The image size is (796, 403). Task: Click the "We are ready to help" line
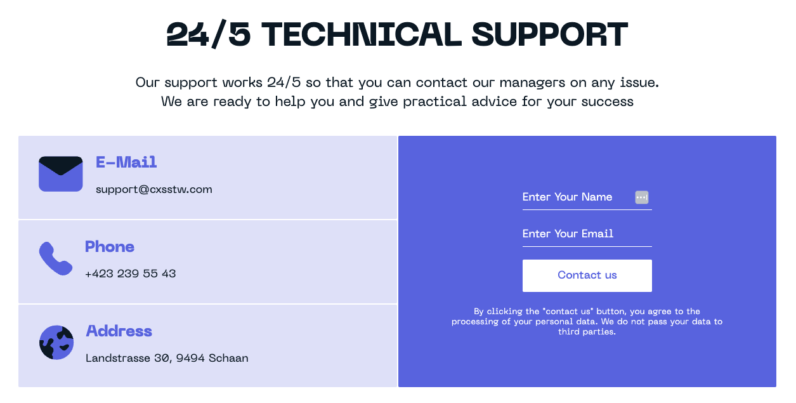point(397,102)
